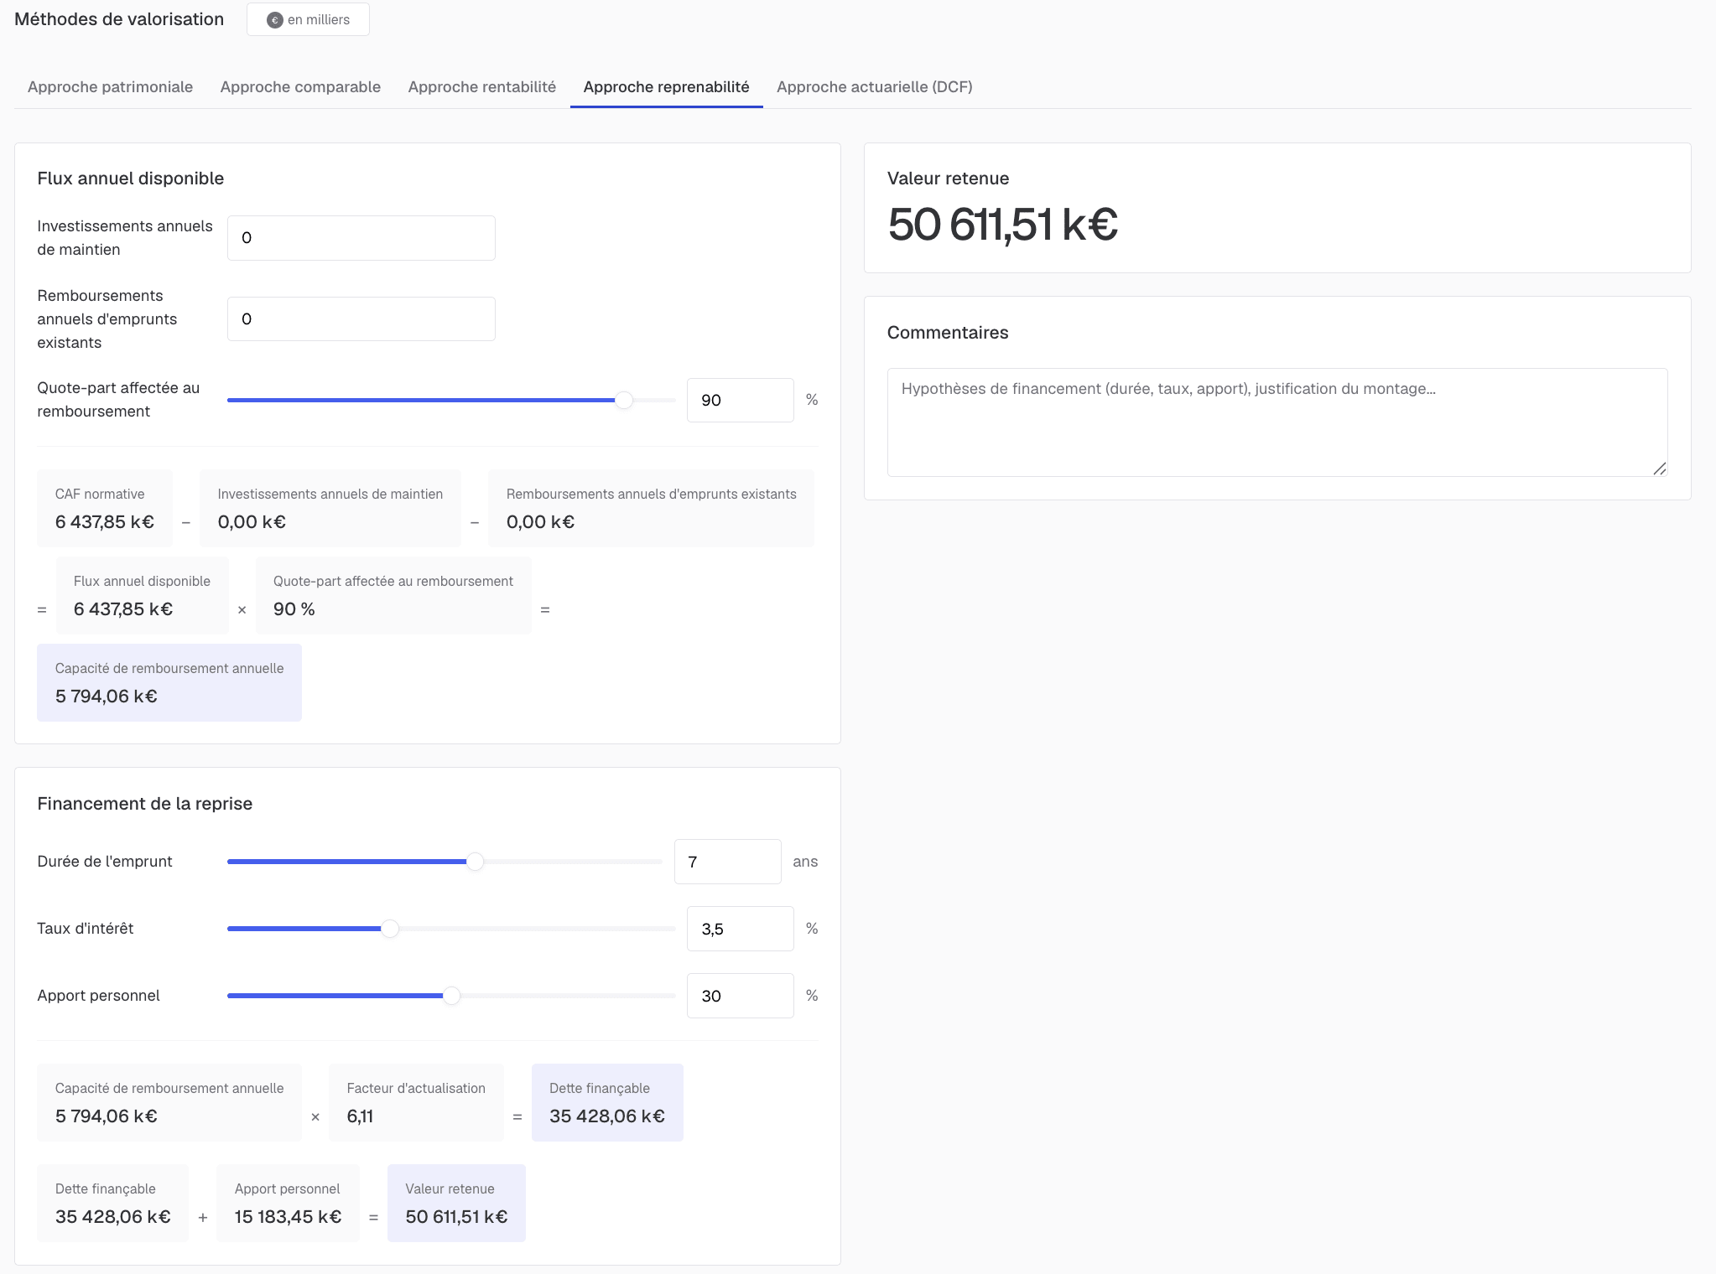Click the Méthodes de valorisation title
Screen dimensions: 1716x1274
click(119, 19)
